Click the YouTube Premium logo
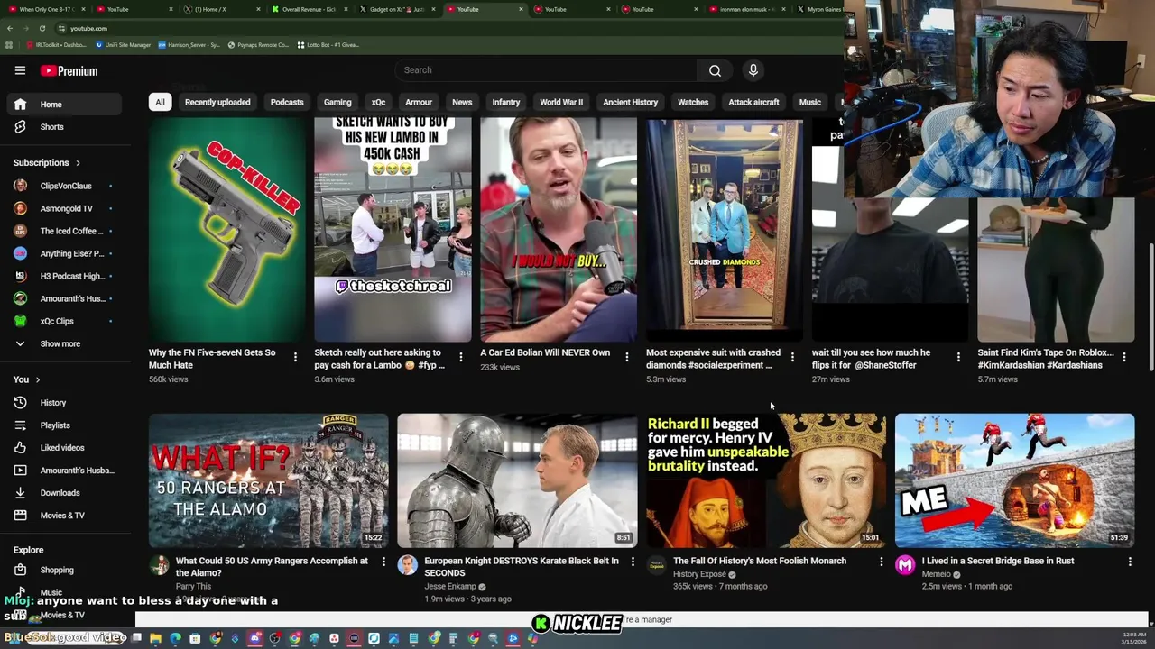Screen dimensions: 1155x649 (69, 70)
